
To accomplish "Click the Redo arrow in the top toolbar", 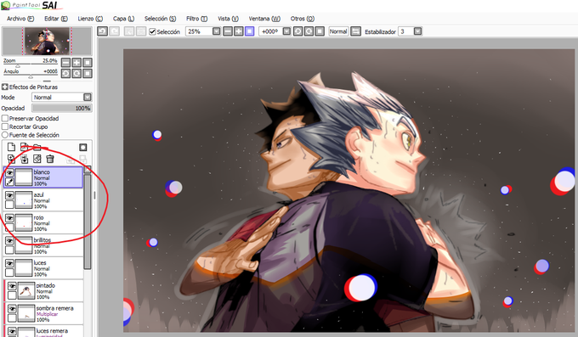I will [114, 31].
